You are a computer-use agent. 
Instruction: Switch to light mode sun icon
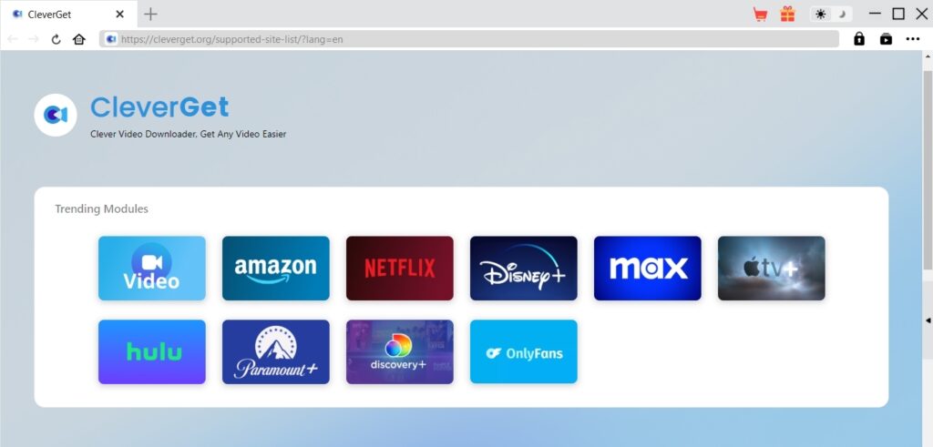point(821,15)
